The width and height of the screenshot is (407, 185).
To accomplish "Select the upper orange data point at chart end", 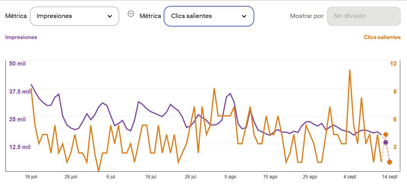I will [x=386, y=134].
